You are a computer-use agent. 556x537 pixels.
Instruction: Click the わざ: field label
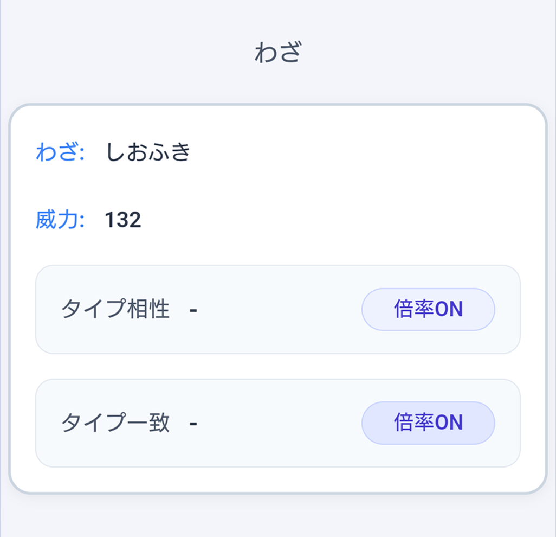click(60, 151)
